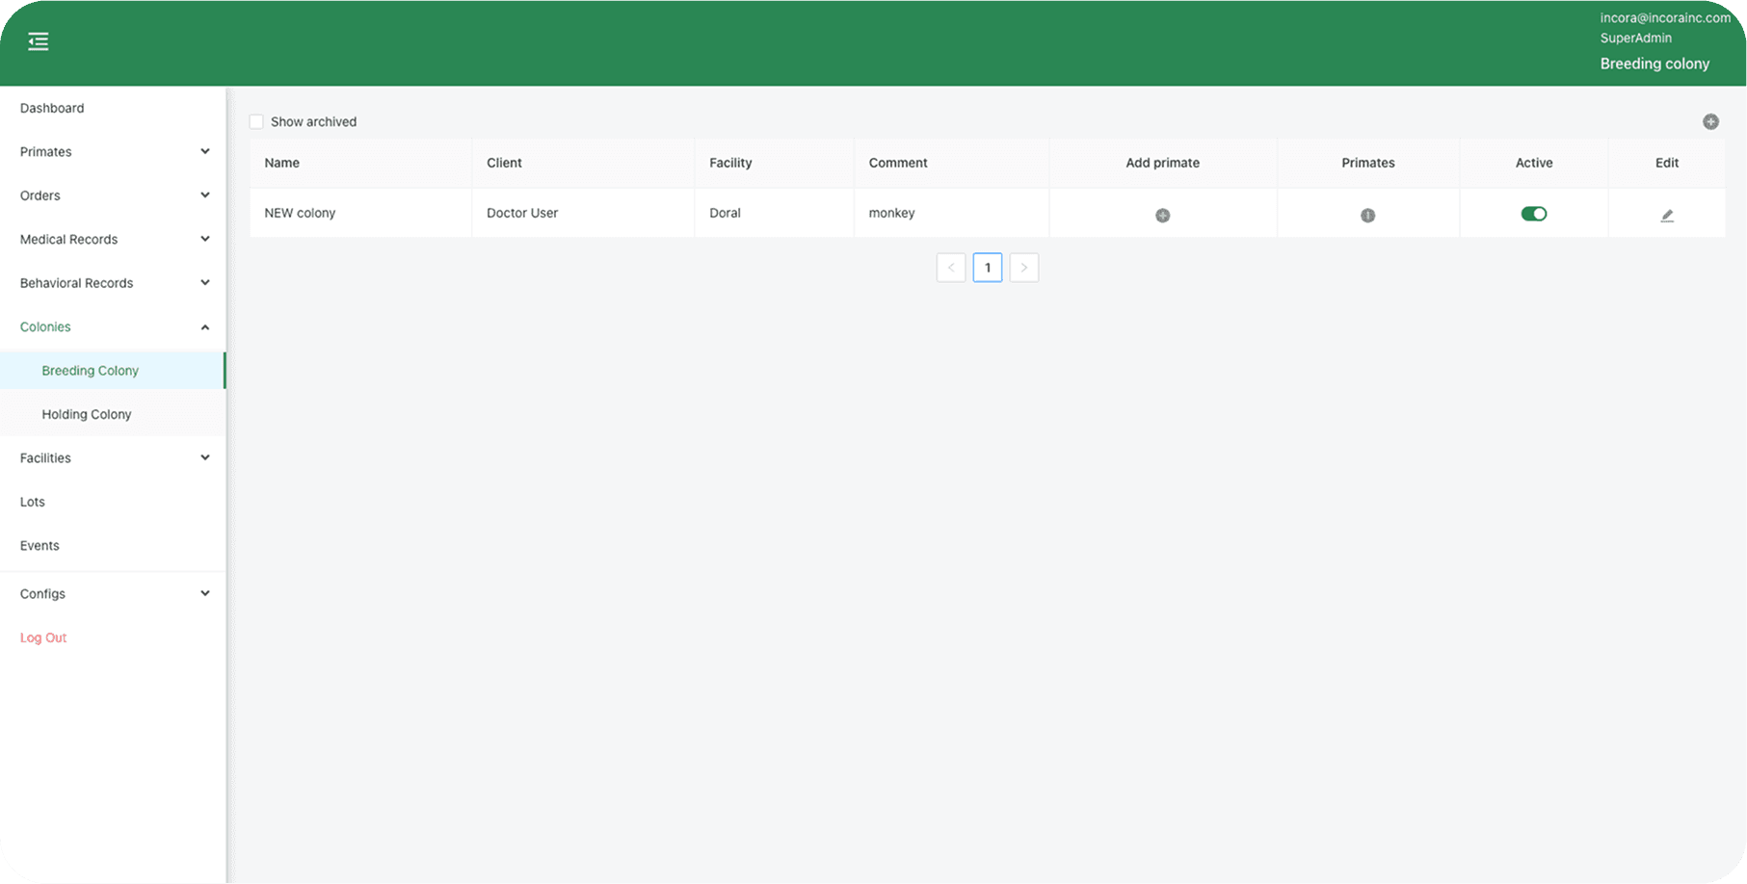Open the Holding Colony submenu item
Image resolution: width=1747 pixels, height=884 pixels.
coord(87,415)
